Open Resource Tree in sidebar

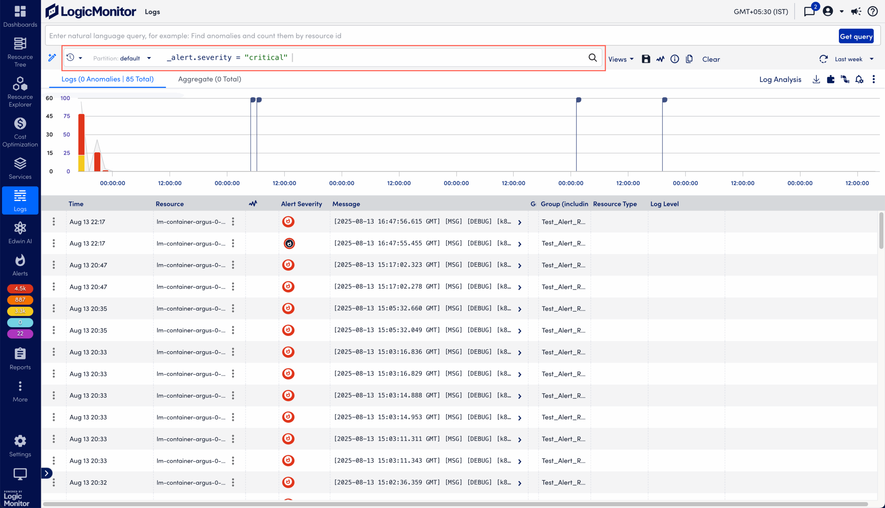tap(20, 52)
